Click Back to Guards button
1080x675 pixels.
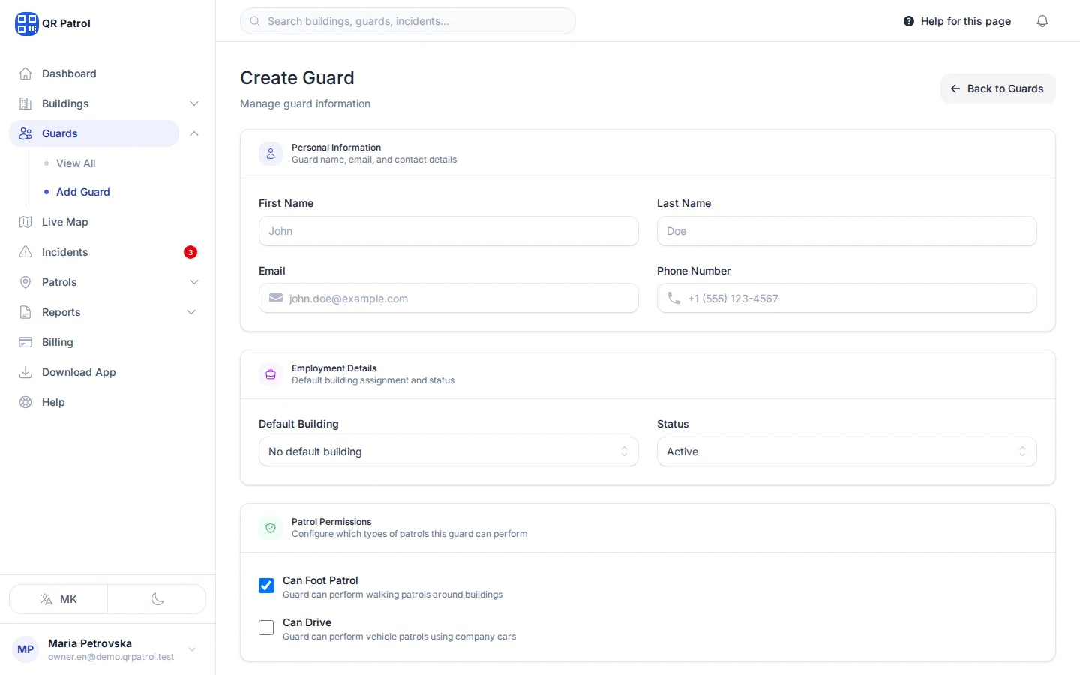coord(997,88)
